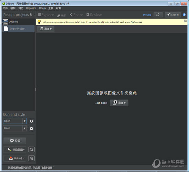This screenshot has width=189, height=172.
Task: Click the light bulb tip icon
Action: tap(39, 22)
